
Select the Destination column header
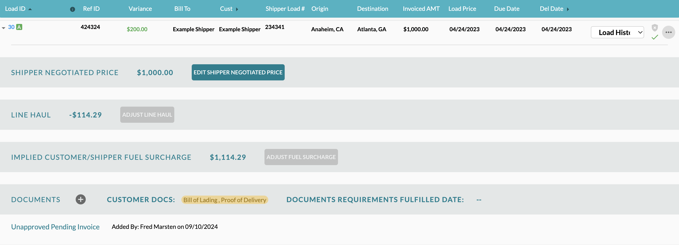(x=372, y=9)
